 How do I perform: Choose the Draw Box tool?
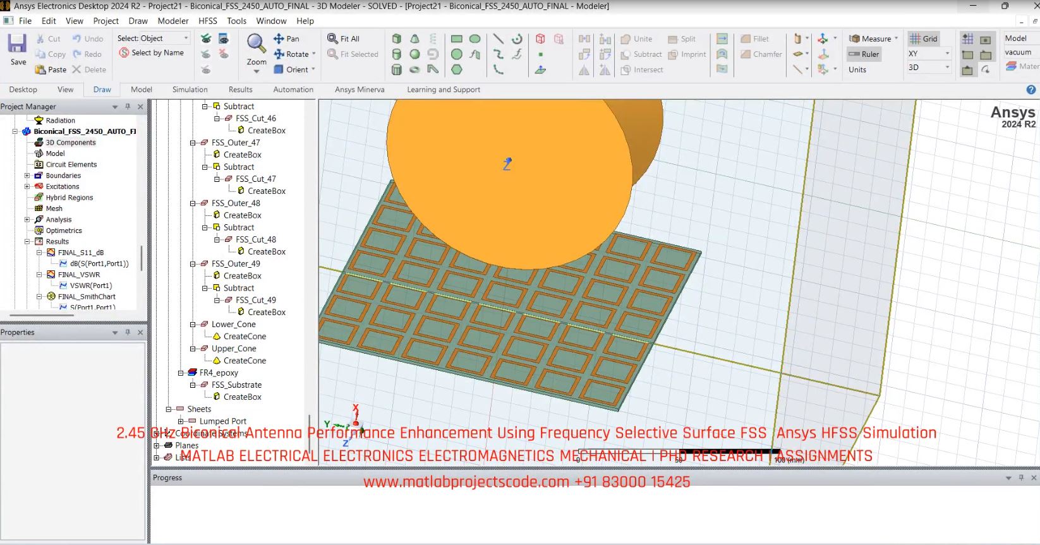tap(396, 39)
